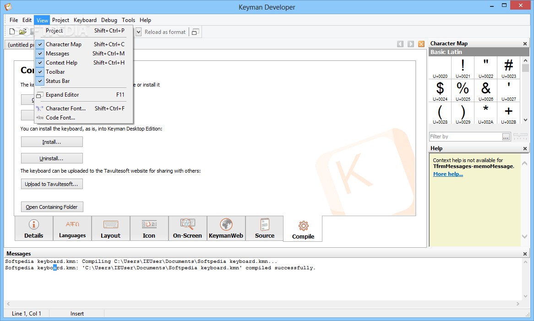534x321 pixels.
Task: Select the Compile gear tab
Action: 303,229
